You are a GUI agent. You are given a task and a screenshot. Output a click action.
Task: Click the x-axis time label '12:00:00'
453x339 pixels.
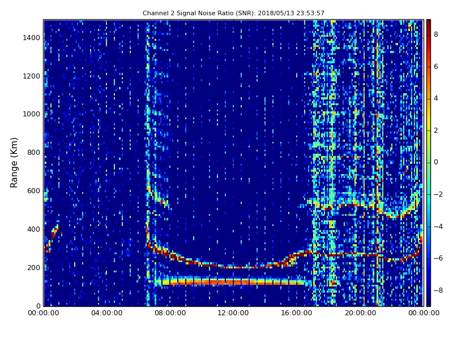(233, 313)
